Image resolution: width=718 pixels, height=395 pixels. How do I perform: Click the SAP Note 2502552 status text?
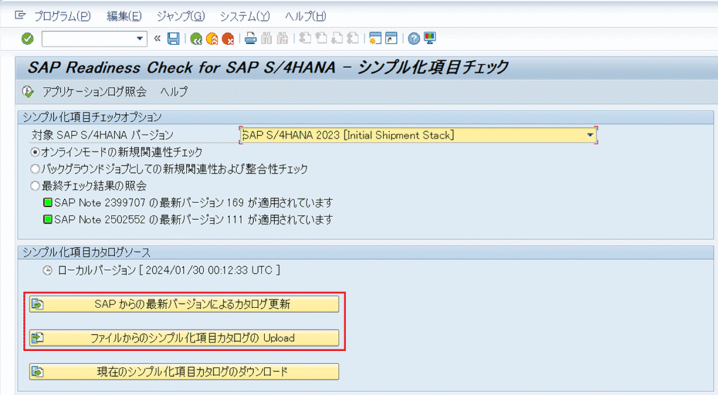[194, 219]
